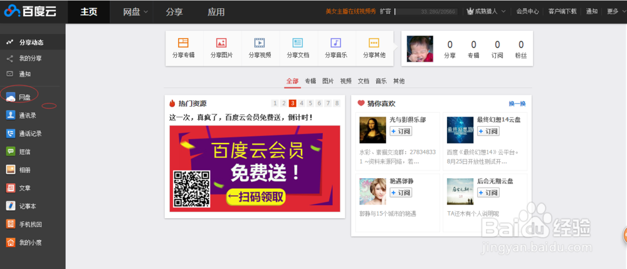Open 文章 article icon
The image size is (627, 269).
[x=11, y=188]
